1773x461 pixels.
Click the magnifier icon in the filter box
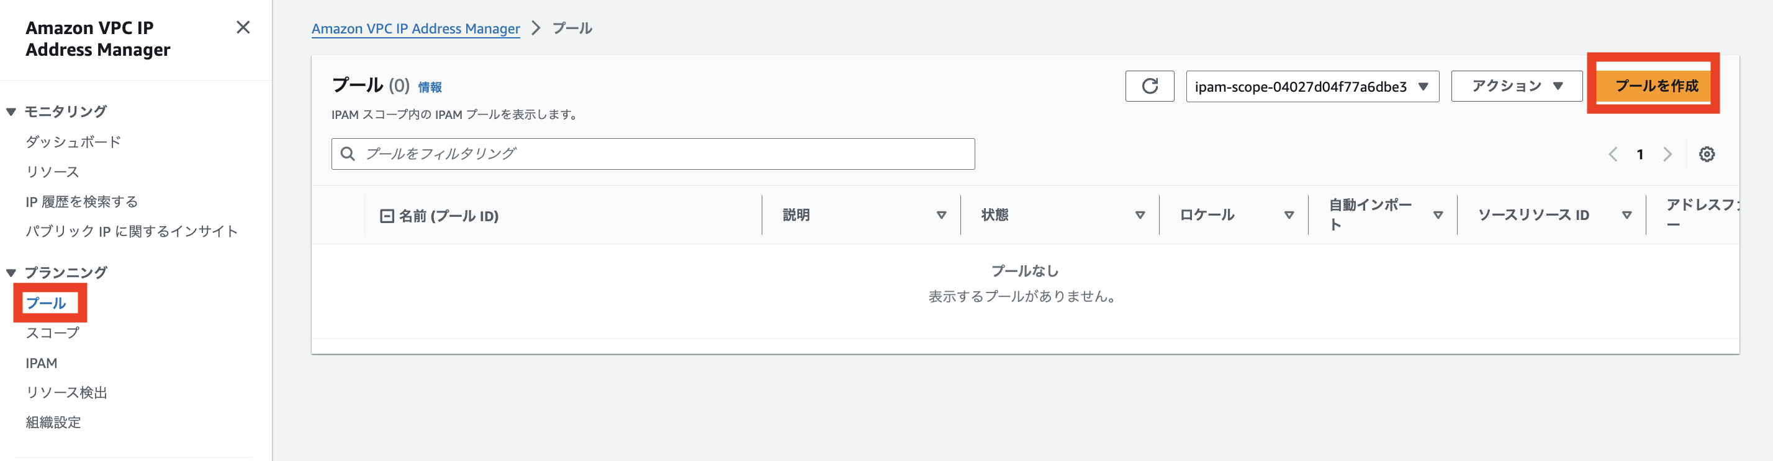click(348, 154)
